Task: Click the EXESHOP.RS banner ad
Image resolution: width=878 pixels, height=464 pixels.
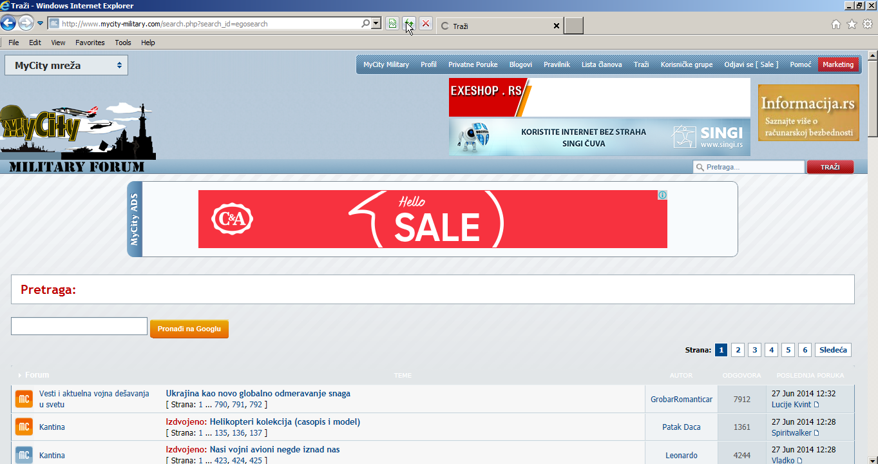Action: pos(600,97)
